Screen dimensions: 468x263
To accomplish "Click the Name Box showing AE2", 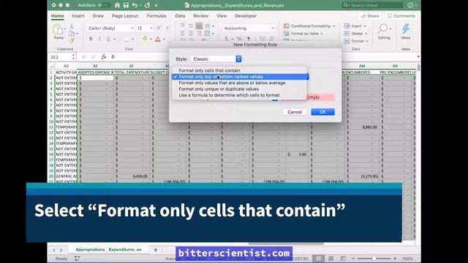I will 62,57.
